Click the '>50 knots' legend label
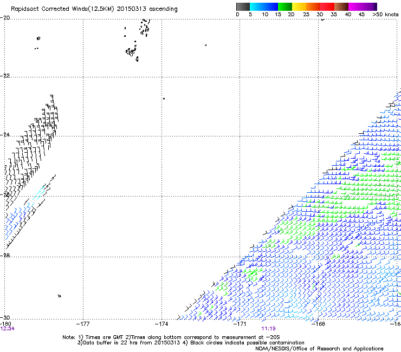 tap(385, 15)
